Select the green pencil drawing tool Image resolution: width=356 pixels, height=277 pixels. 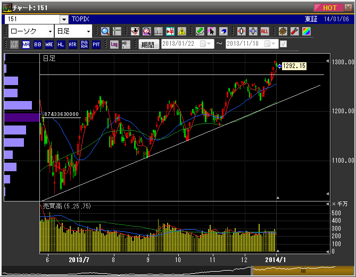(x=200, y=31)
